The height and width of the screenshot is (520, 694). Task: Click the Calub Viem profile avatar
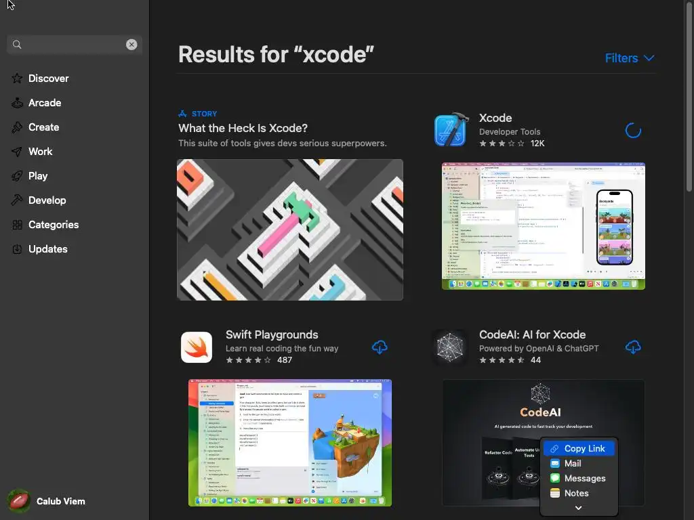19,502
